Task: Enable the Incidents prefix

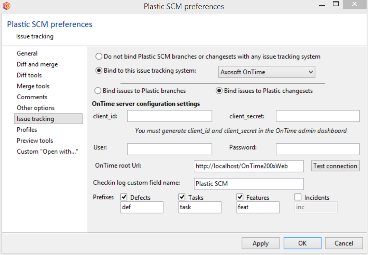Action: click(x=298, y=197)
